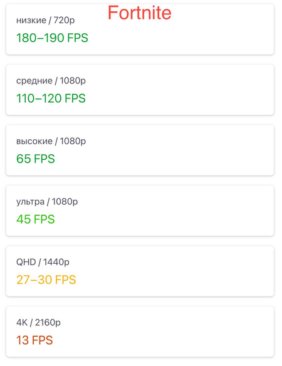282x366 pixels.
Task: Select the низкие / 720p card
Action: 140,29
